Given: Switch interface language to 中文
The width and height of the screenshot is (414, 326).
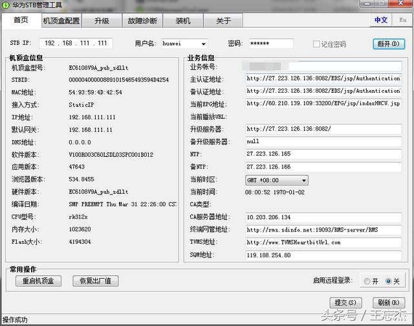Looking at the screenshot, I should click(x=381, y=20).
